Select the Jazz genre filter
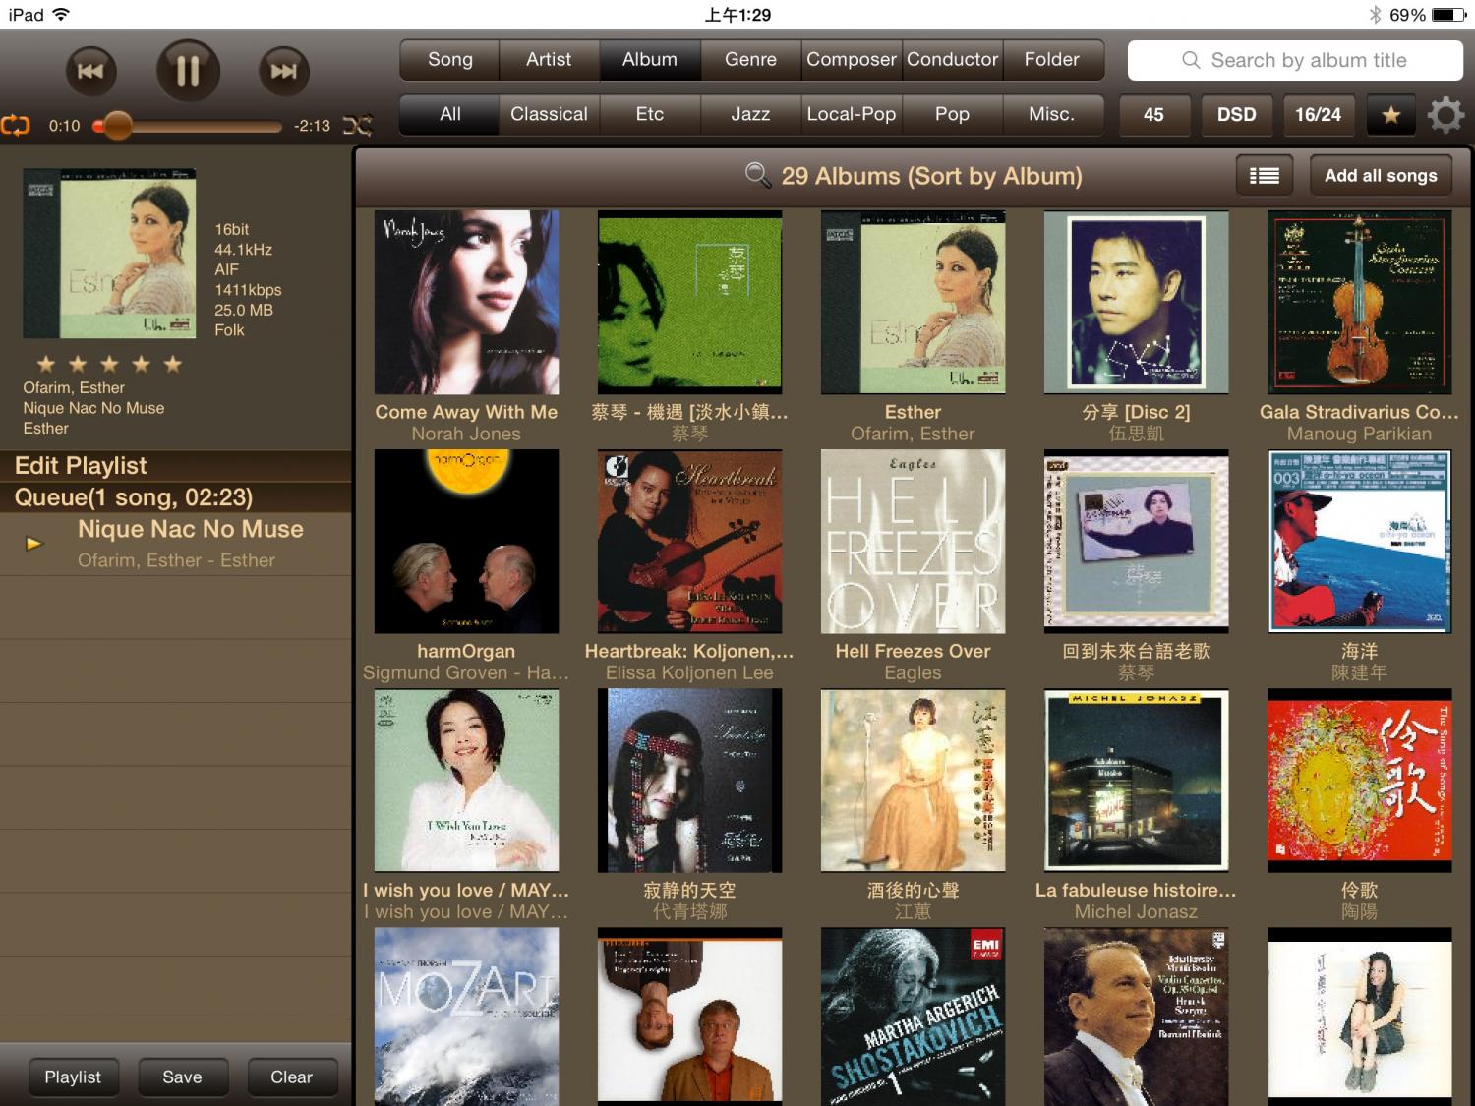This screenshot has height=1106, width=1475. click(x=750, y=114)
